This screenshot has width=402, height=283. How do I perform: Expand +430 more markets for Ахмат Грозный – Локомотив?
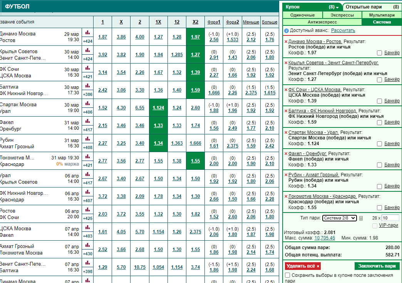(x=88, y=254)
